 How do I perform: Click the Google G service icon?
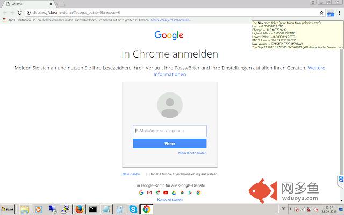(141, 192)
